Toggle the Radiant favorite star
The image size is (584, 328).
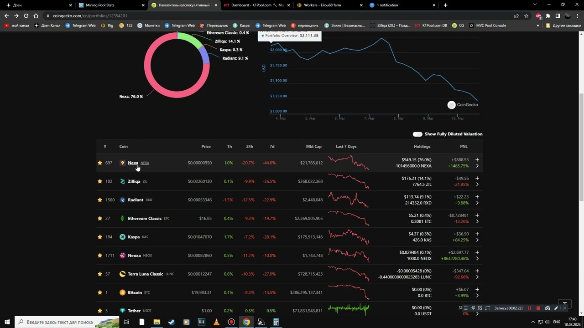tap(99, 200)
